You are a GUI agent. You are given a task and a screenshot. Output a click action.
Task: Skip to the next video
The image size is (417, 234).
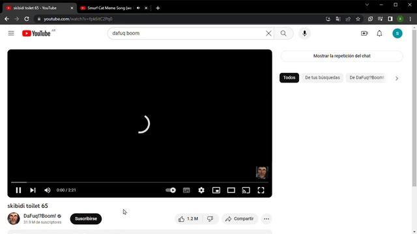(x=33, y=190)
